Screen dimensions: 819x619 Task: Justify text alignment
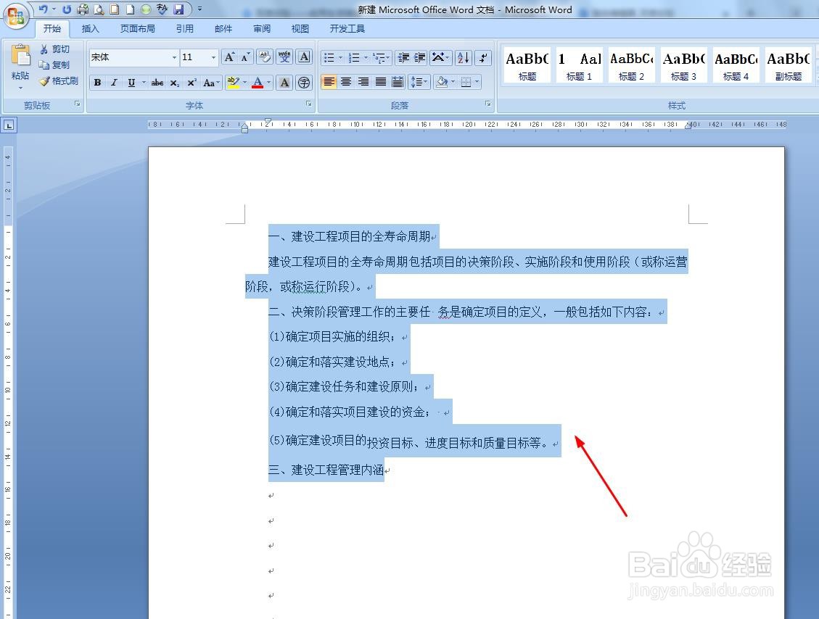[381, 82]
